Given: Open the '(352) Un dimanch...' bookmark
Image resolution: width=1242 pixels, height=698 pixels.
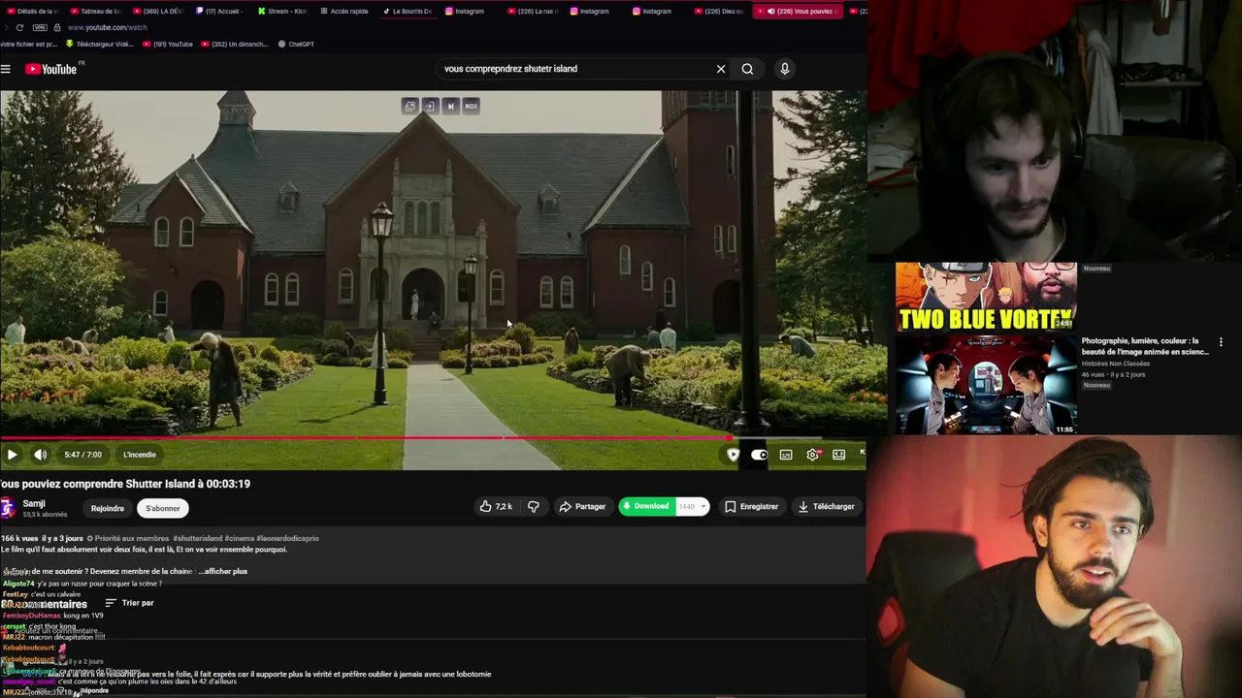Looking at the screenshot, I should [x=234, y=44].
